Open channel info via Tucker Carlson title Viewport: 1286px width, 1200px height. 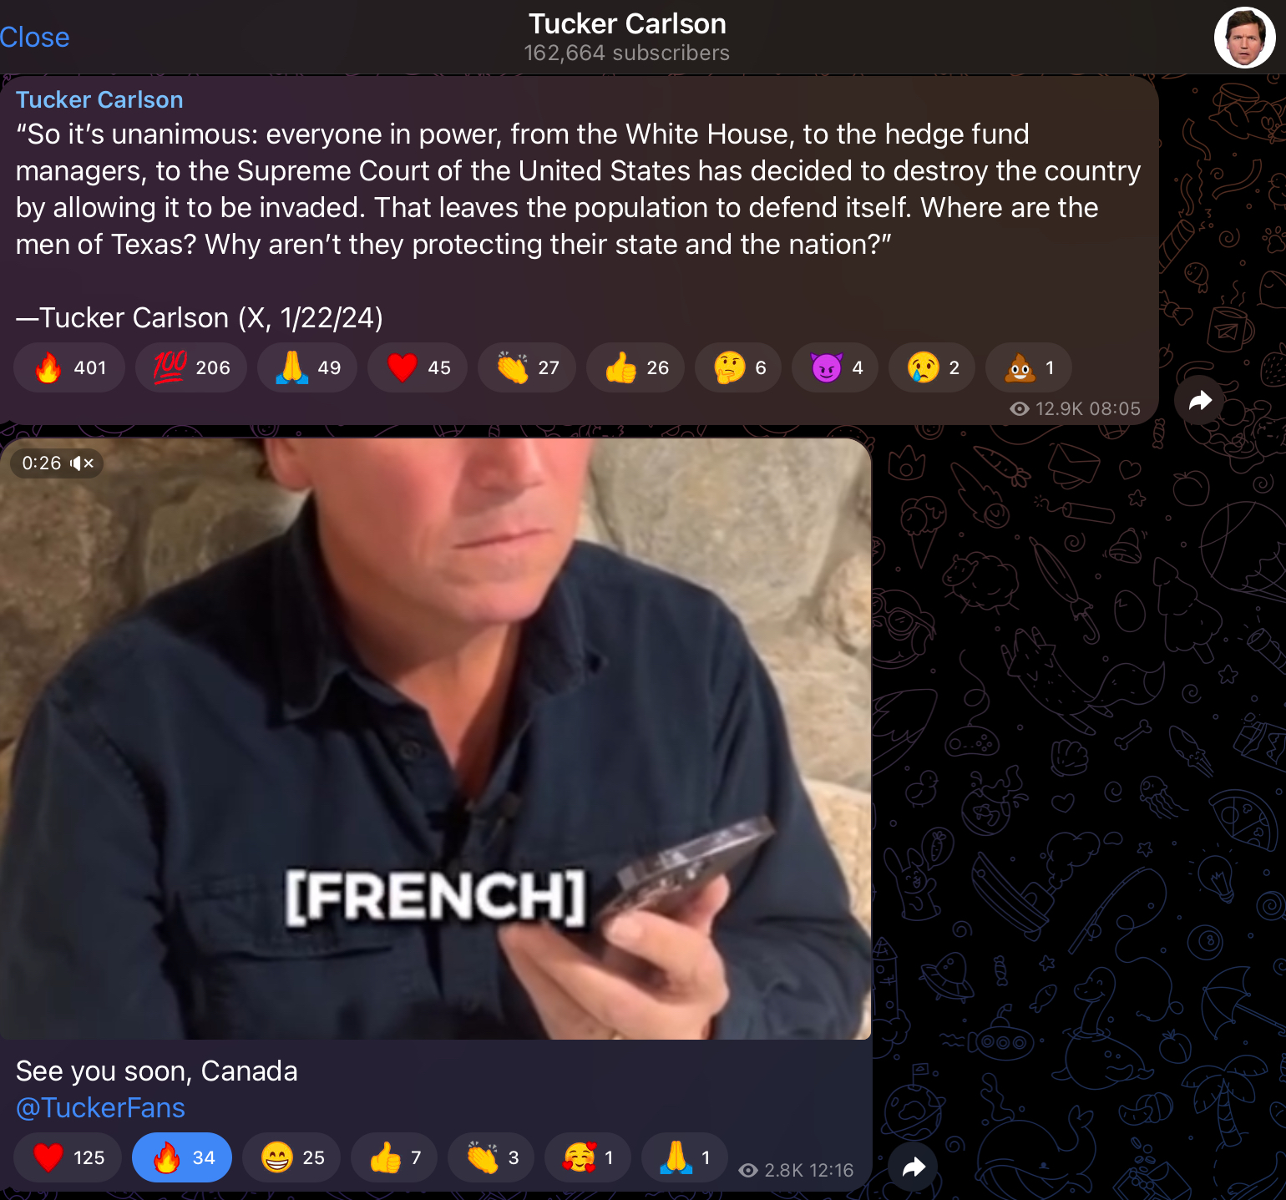pyautogui.click(x=627, y=23)
